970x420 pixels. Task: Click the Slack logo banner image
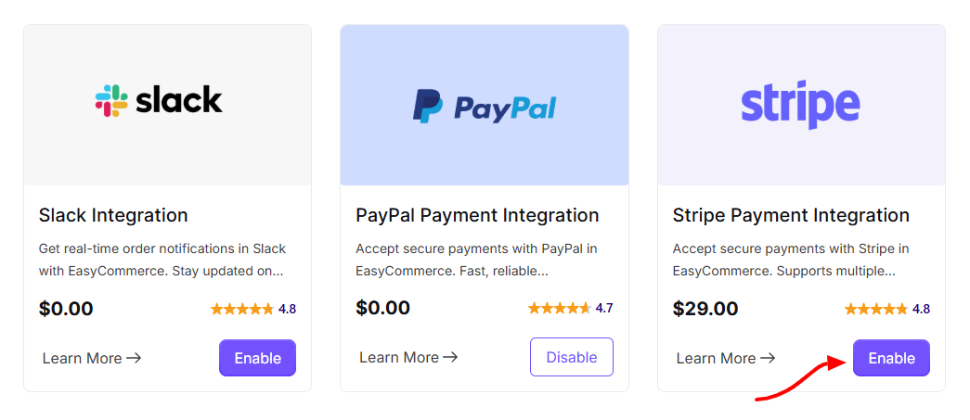[x=168, y=105]
